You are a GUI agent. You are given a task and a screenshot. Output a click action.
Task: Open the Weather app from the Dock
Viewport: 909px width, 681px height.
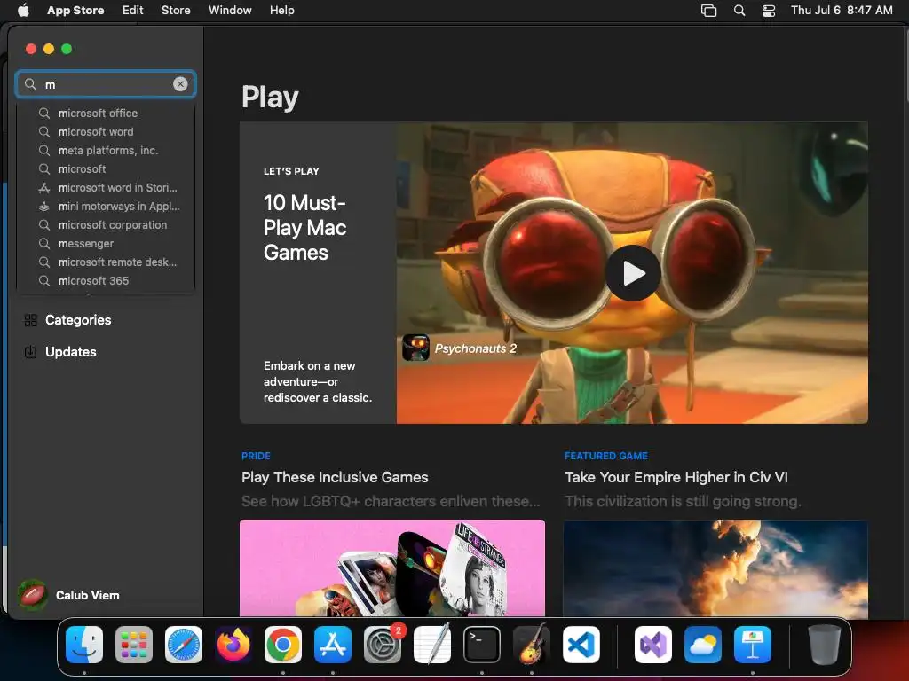point(703,644)
